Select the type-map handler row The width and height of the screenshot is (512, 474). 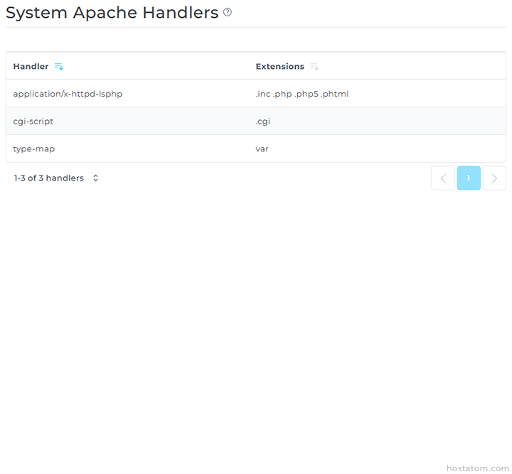pos(33,149)
